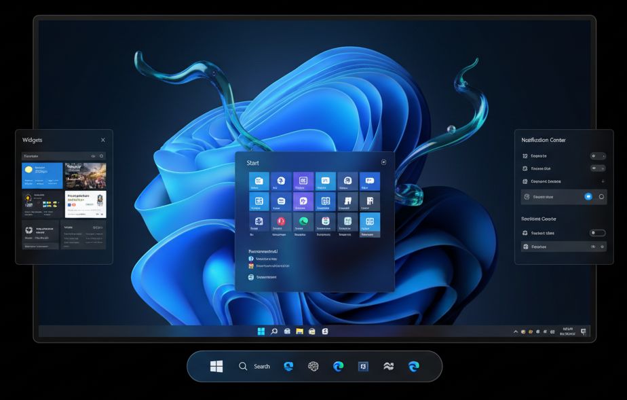
Task: Open the Start menu from the Windows taskbar icon
Action: pos(261,331)
